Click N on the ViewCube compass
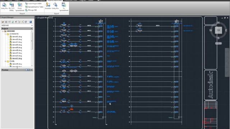230x129 pixels. click(218, 23)
